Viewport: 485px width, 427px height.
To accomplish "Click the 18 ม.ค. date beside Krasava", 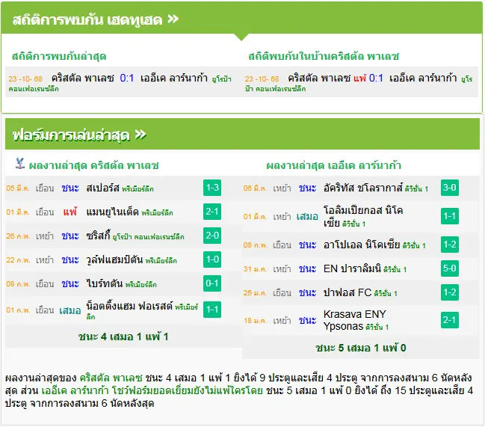I will tap(255, 321).
